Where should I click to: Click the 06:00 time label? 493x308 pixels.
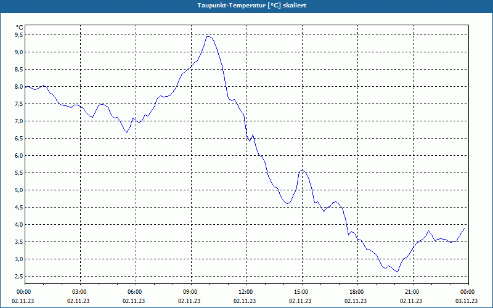coord(136,292)
